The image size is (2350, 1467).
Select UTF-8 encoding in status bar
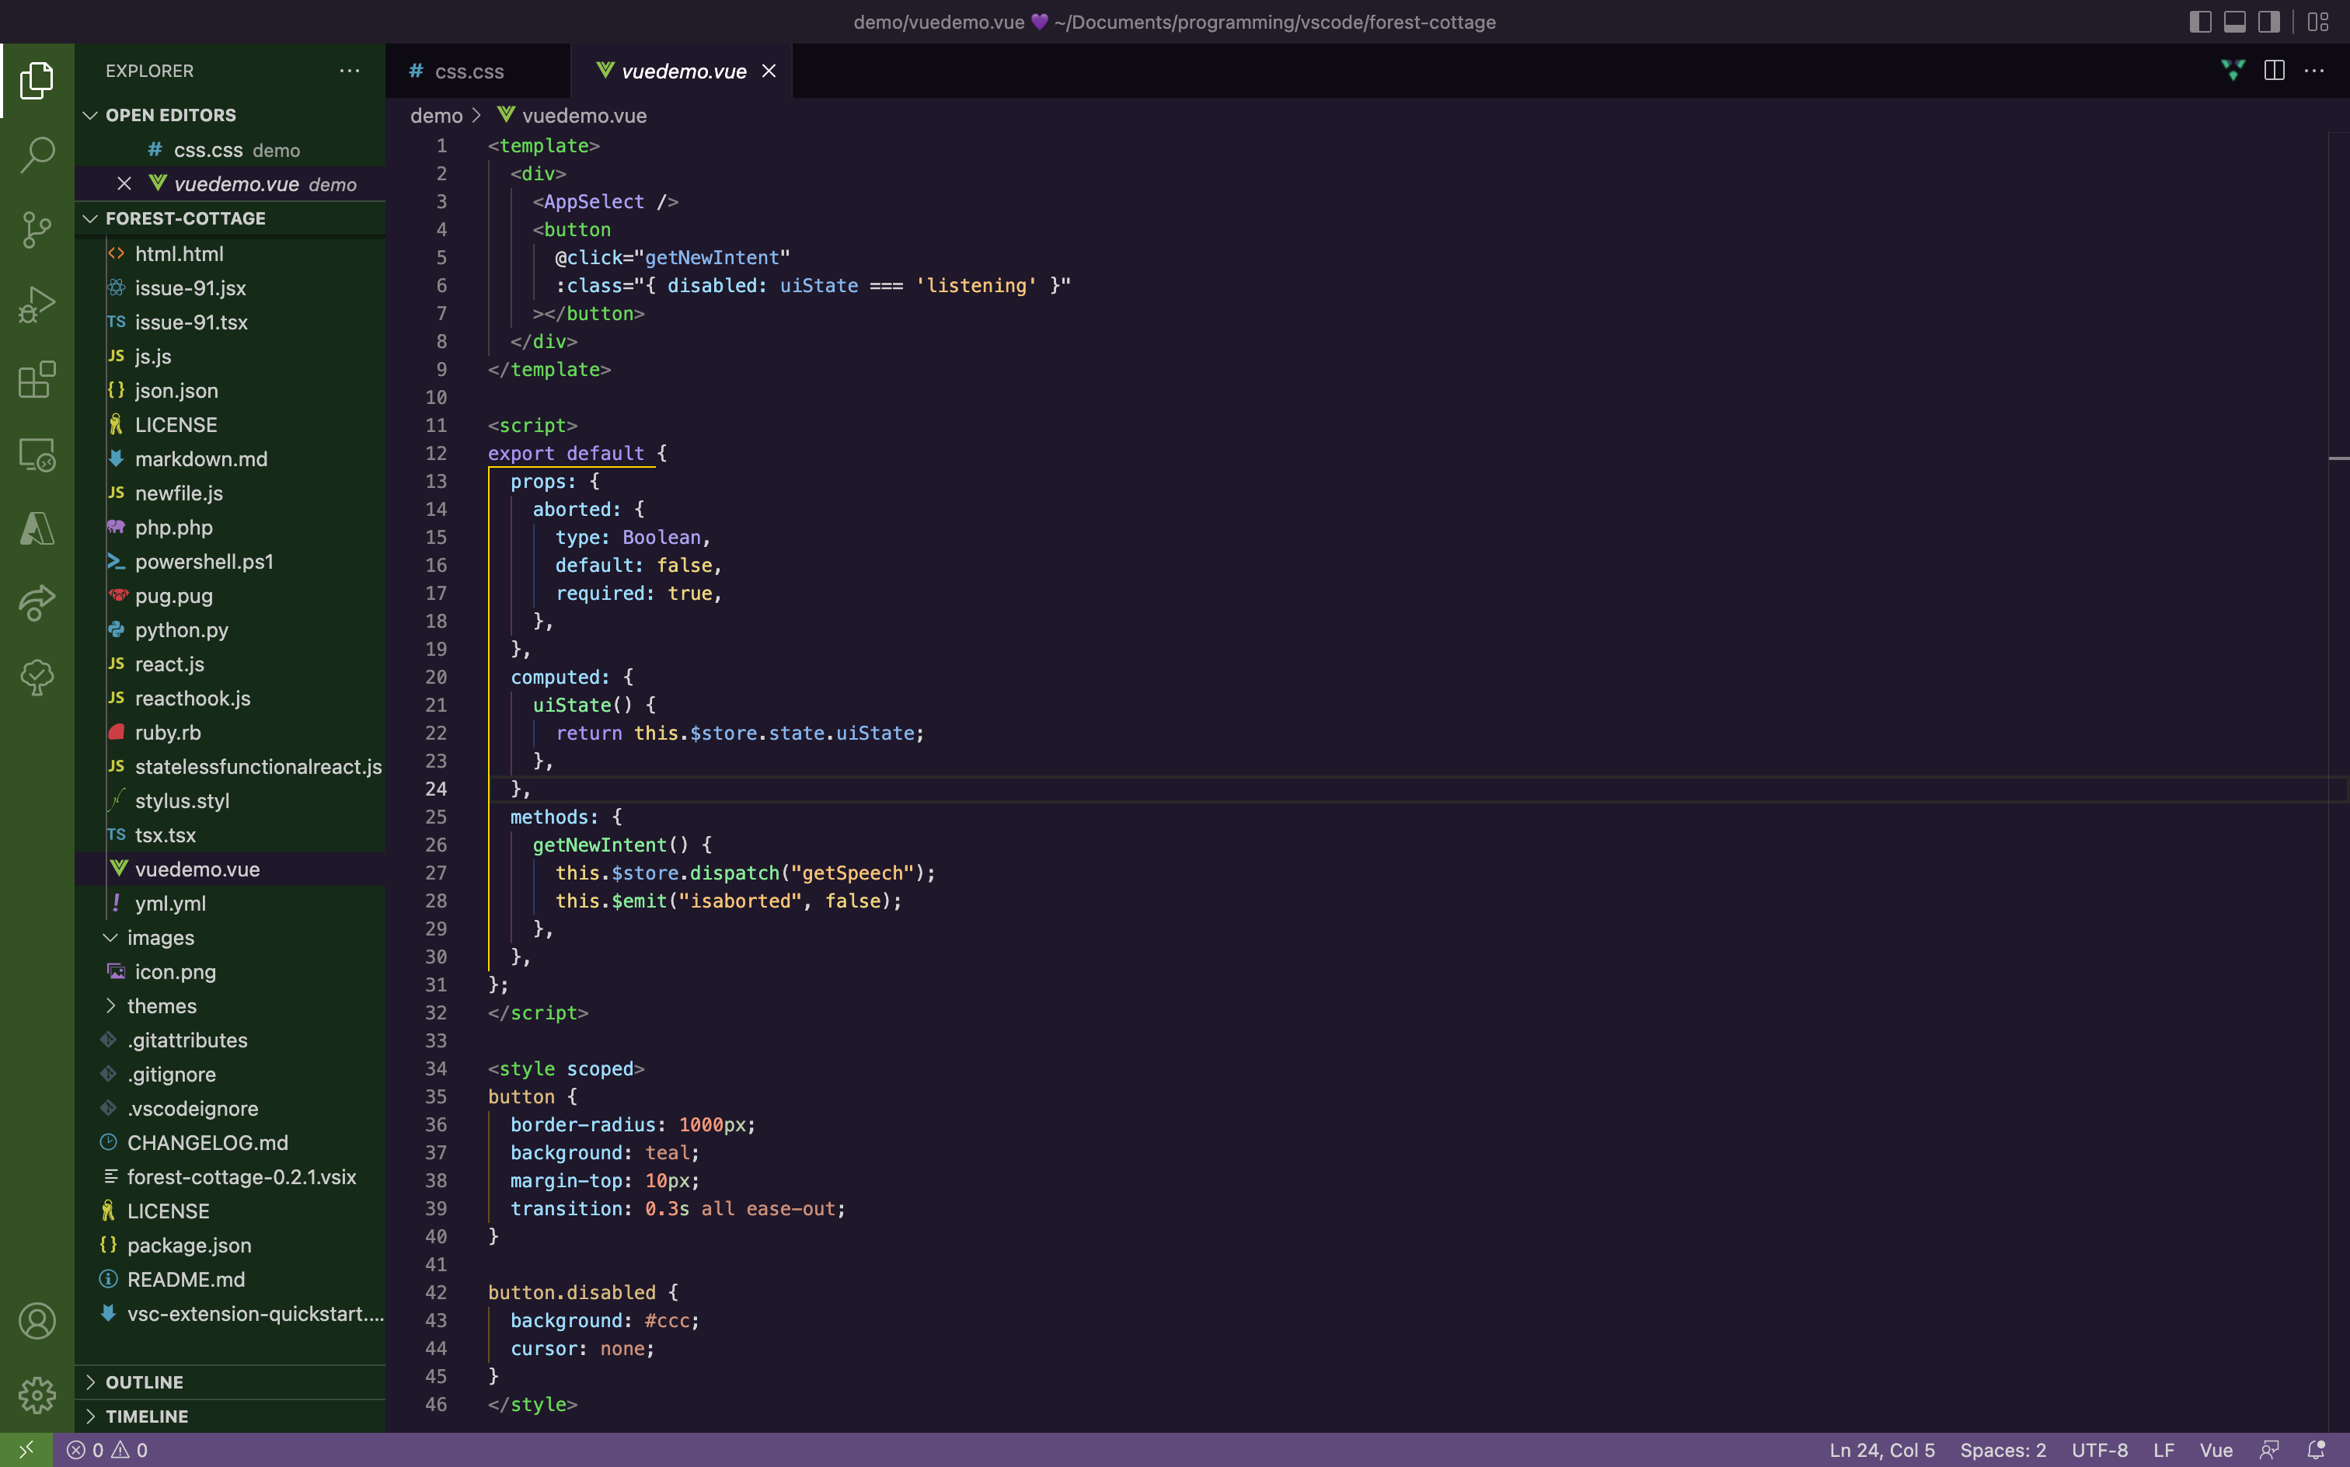pyautogui.click(x=2100, y=1450)
